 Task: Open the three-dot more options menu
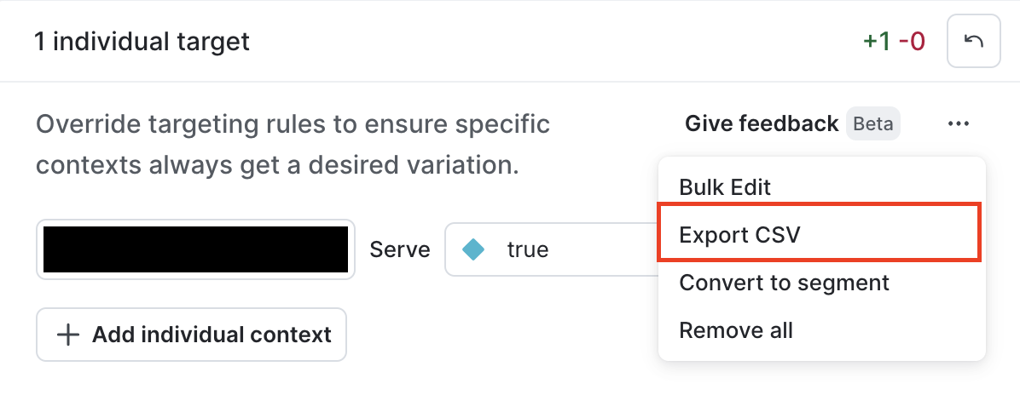coord(958,124)
